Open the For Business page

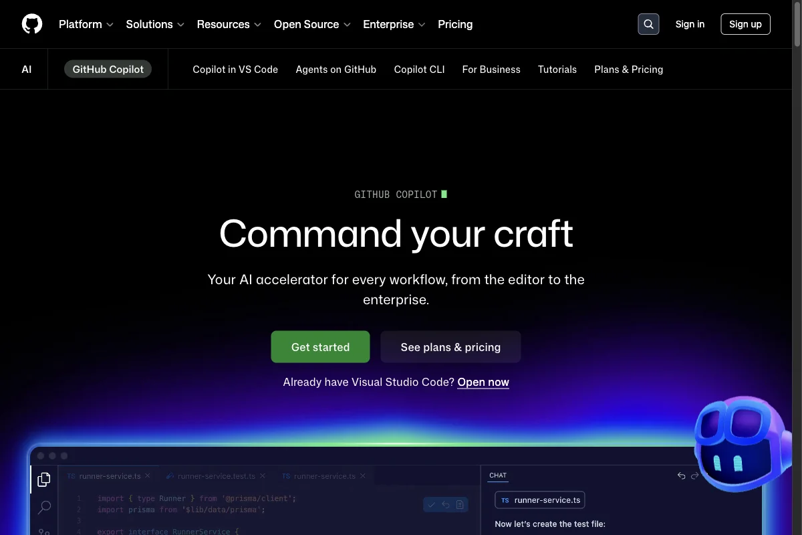(x=491, y=69)
